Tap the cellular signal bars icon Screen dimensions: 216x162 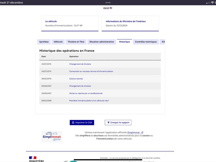pyautogui.click(x=208, y=3)
